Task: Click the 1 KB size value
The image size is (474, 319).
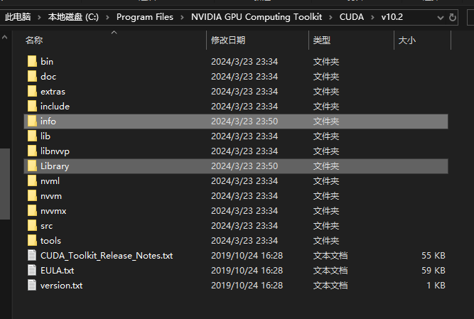Action: click(436, 285)
